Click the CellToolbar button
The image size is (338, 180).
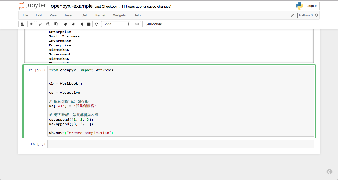[153, 24]
